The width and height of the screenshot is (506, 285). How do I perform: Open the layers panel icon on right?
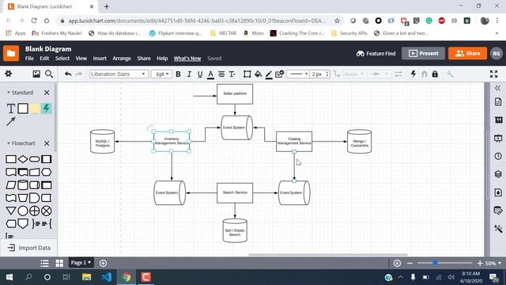click(x=498, y=174)
